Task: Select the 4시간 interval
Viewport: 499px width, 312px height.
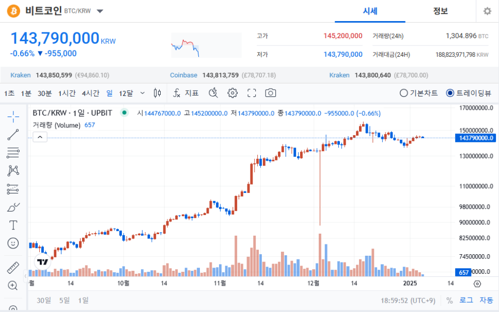Action: tap(91, 93)
